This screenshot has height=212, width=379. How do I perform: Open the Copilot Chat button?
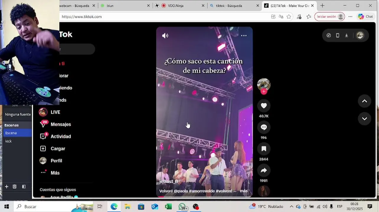(x=365, y=17)
